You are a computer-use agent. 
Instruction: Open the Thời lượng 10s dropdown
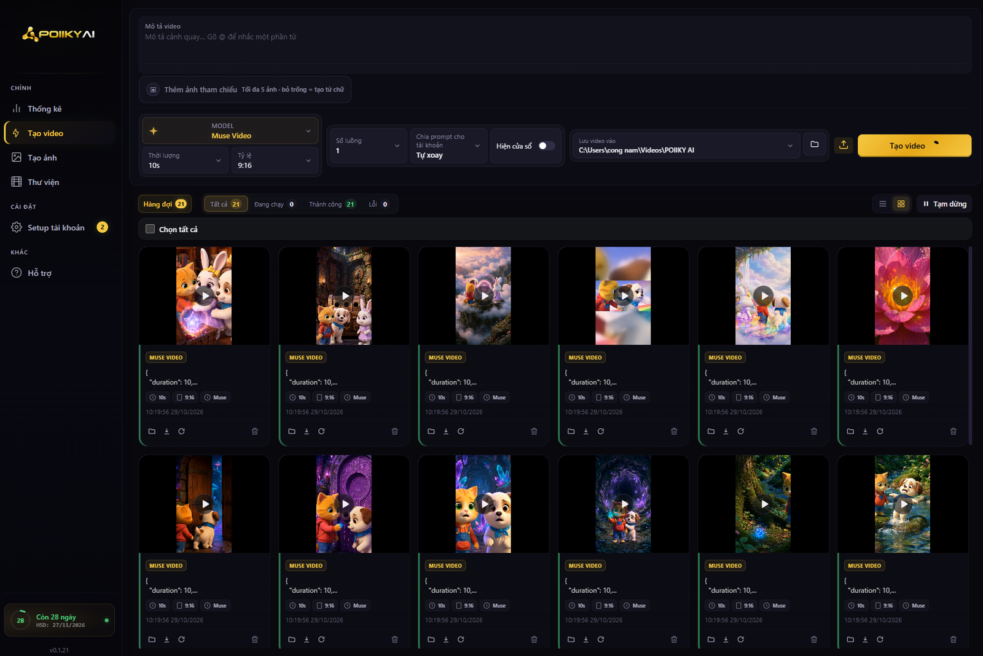(185, 160)
